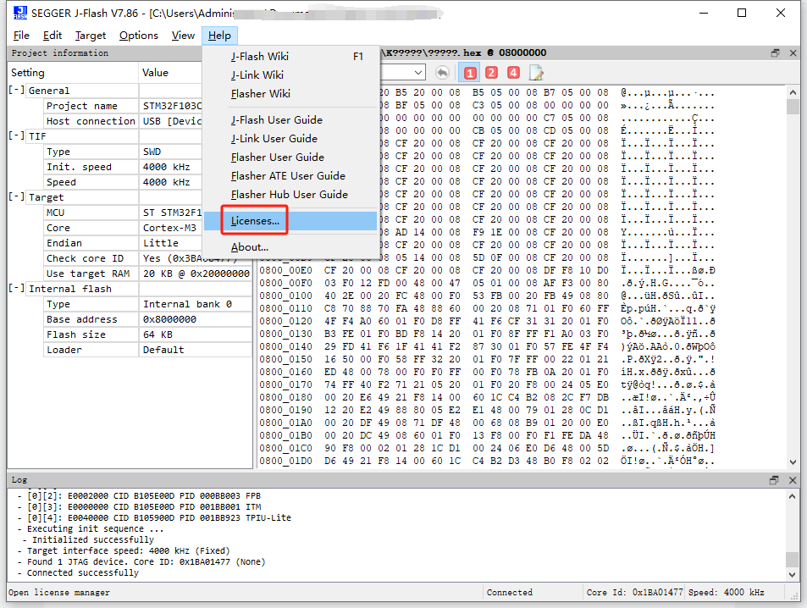Close the Log panel
The width and height of the screenshot is (807, 608).
[791, 479]
